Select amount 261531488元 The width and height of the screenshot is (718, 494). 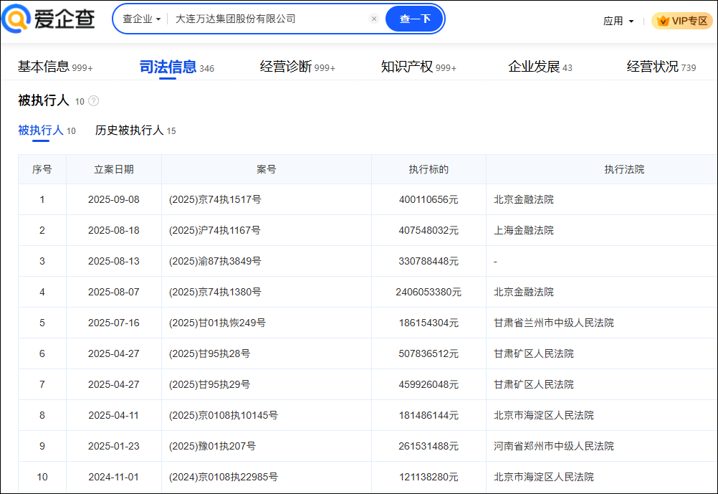click(x=429, y=447)
